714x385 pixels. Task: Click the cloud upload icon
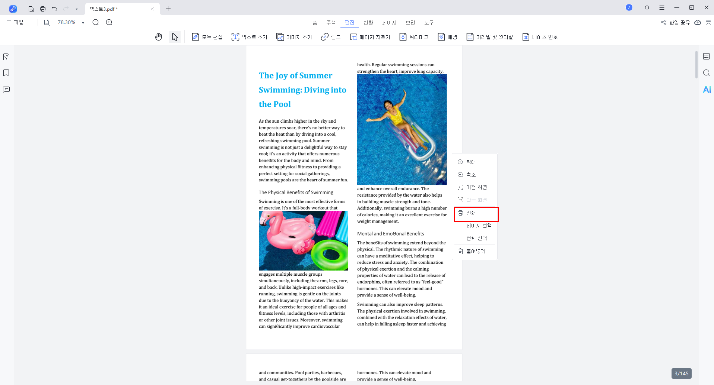(x=698, y=23)
